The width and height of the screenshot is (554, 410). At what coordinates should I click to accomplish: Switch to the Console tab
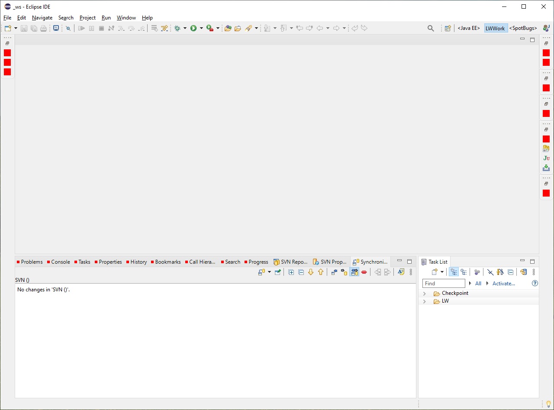60,262
